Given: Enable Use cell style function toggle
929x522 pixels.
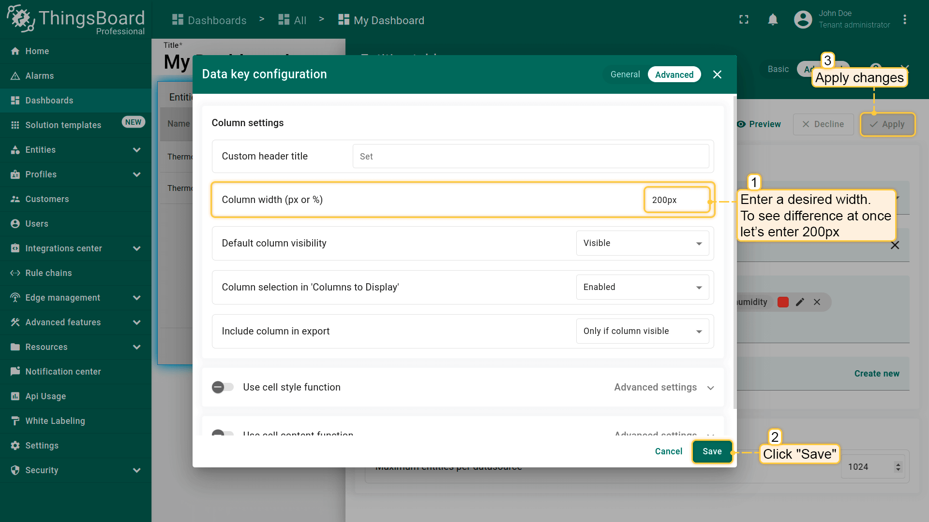Looking at the screenshot, I should click(223, 387).
